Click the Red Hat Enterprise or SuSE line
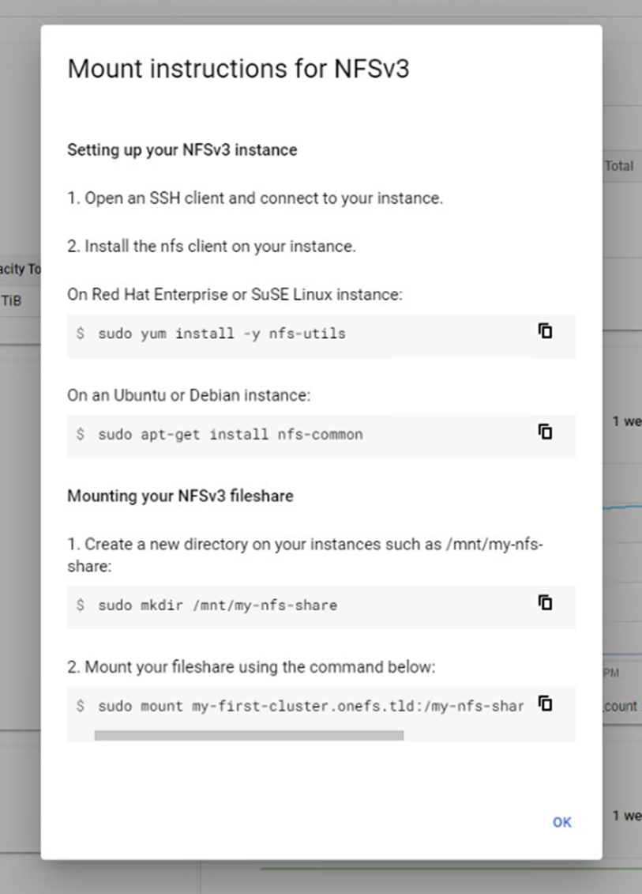Screen dimensions: 642x894 point(235,295)
